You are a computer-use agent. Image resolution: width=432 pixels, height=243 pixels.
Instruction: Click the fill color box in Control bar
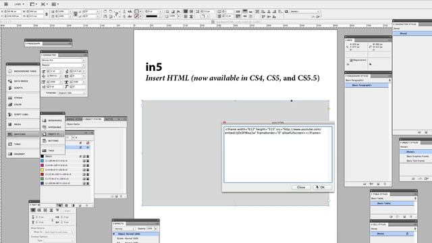(137, 11)
